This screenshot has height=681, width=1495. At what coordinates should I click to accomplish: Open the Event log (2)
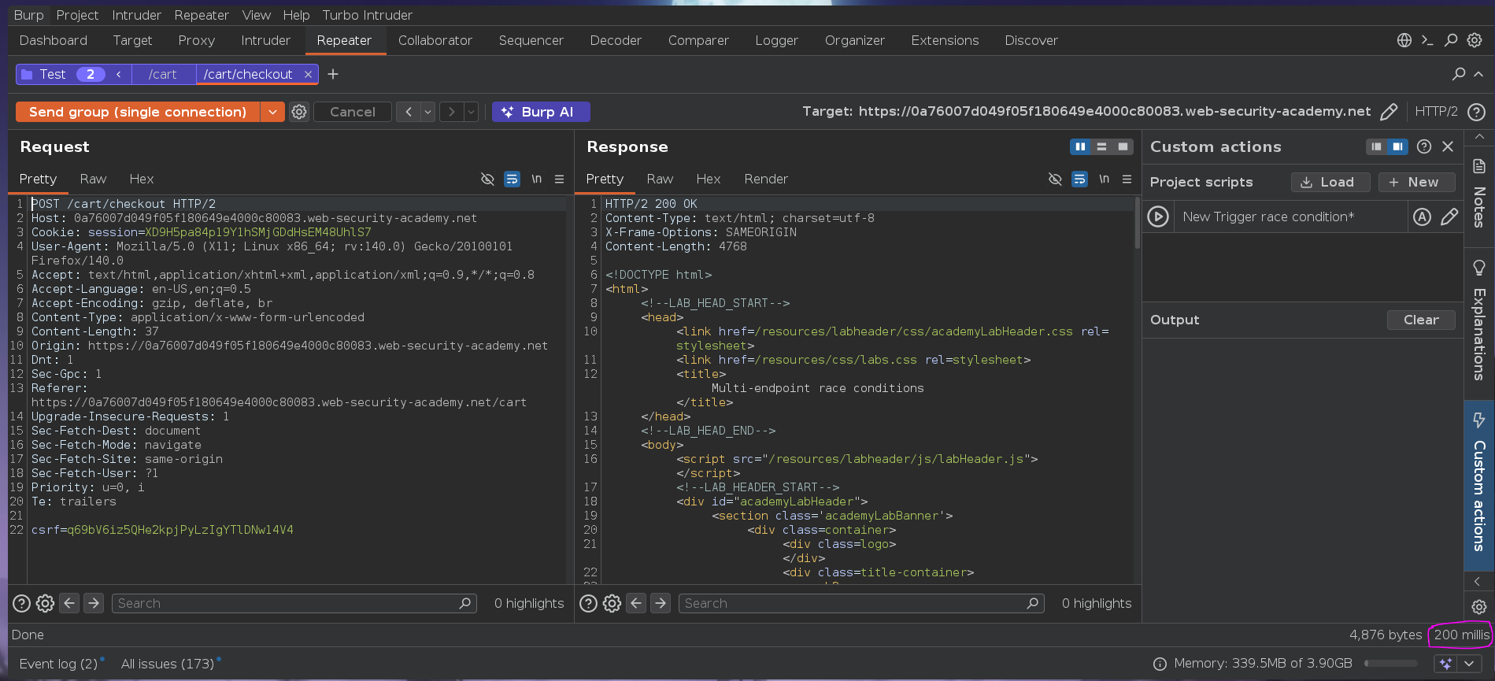pos(58,664)
